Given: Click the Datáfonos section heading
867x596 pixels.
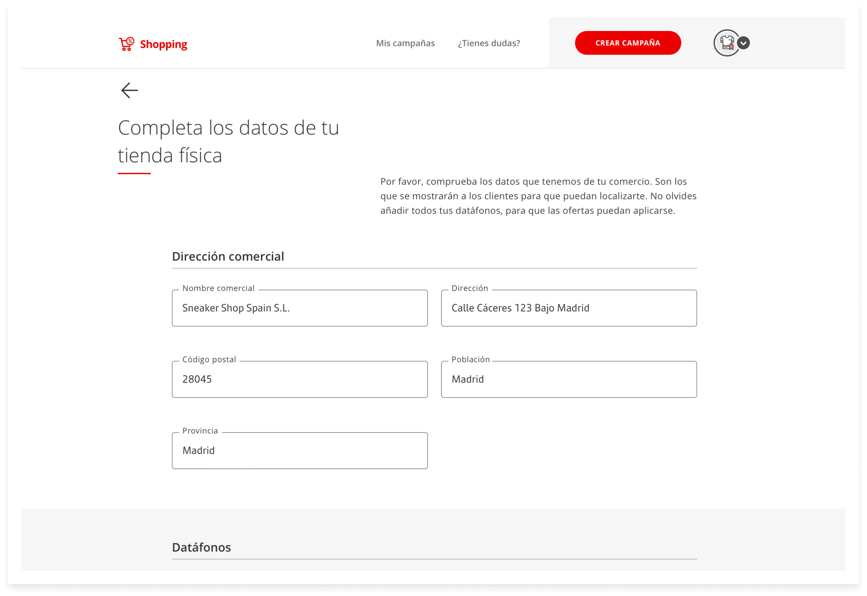Looking at the screenshot, I should tap(201, 547).
